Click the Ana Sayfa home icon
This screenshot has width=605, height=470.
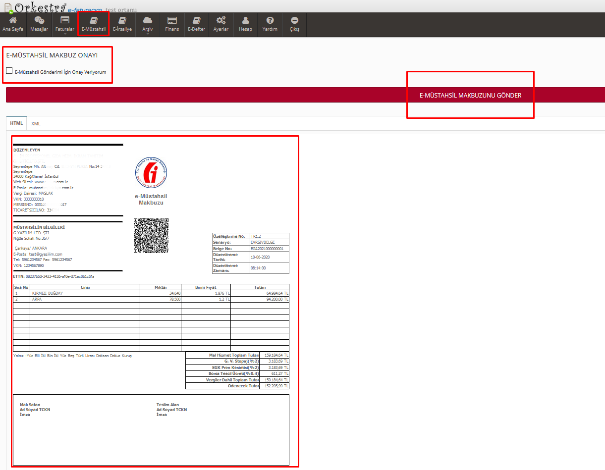[x=13, y=21]
